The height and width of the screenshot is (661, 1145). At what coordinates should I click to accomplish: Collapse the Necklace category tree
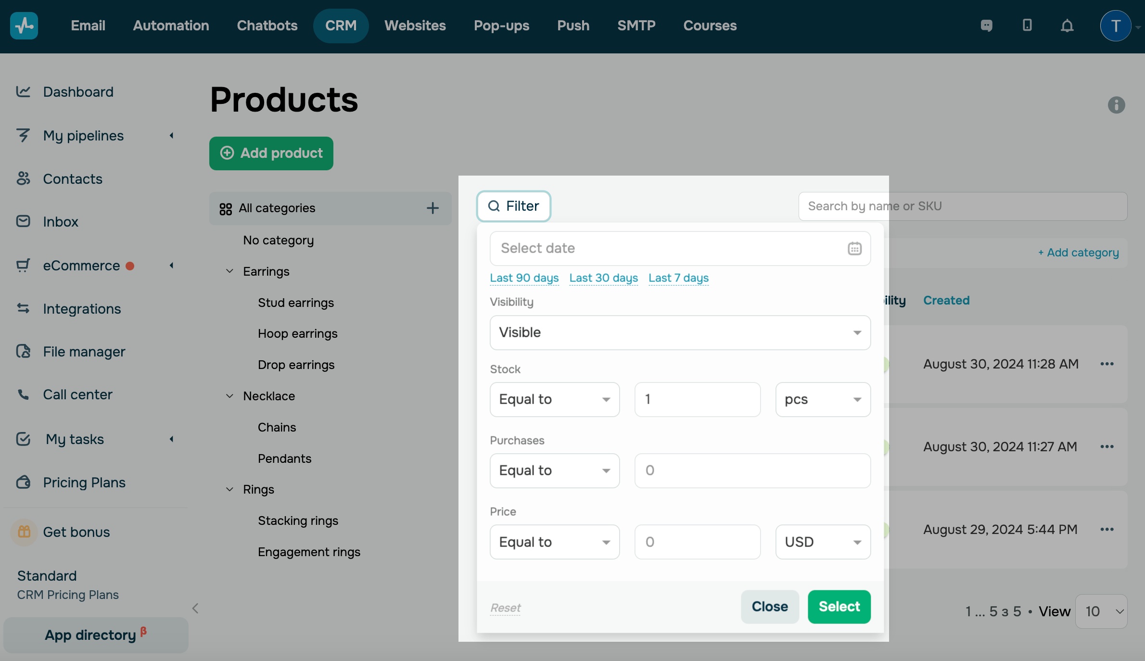coord(230,396)
